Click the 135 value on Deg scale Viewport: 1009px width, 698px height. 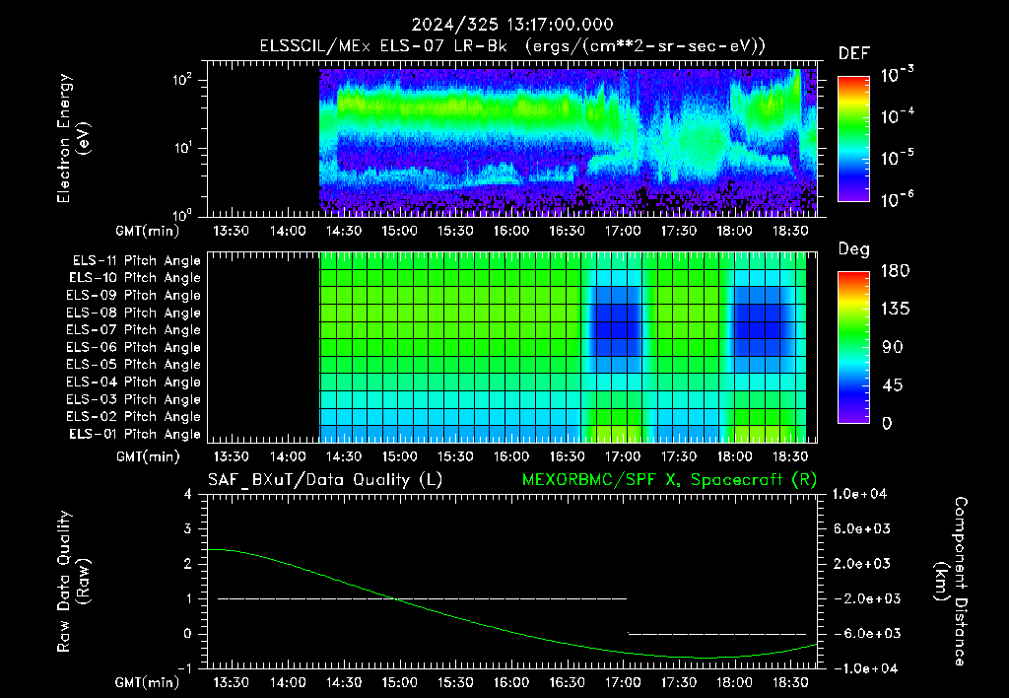[895, 310]
